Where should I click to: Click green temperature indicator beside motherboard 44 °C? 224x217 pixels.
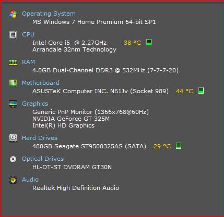[x=201, y=91]
